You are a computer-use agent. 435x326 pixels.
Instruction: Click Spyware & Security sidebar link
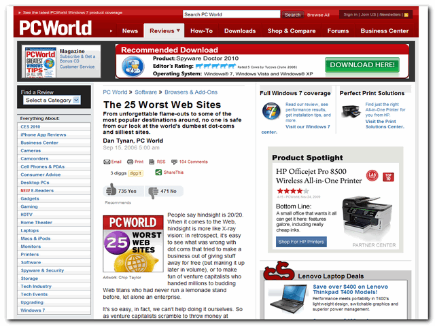coord(42,270)
